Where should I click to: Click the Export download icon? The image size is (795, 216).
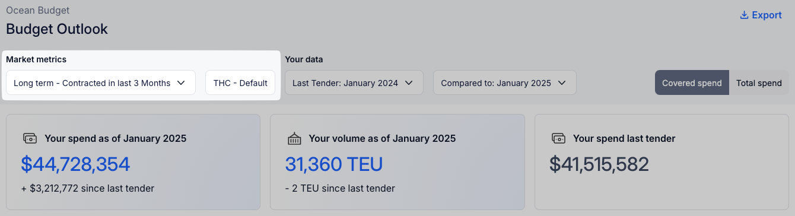click(x=744, y=15)
